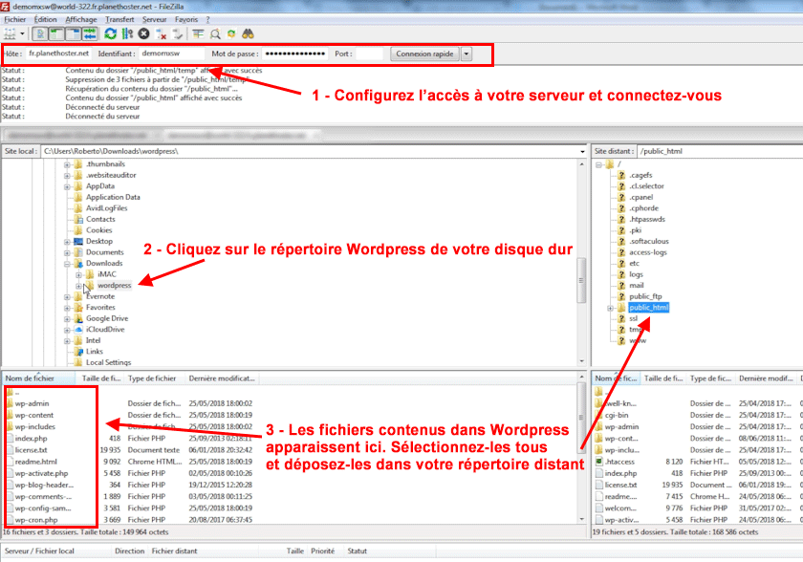Select local wp-admin folder
This screenshot has height=562, width=803.
(x=32, y=403)
